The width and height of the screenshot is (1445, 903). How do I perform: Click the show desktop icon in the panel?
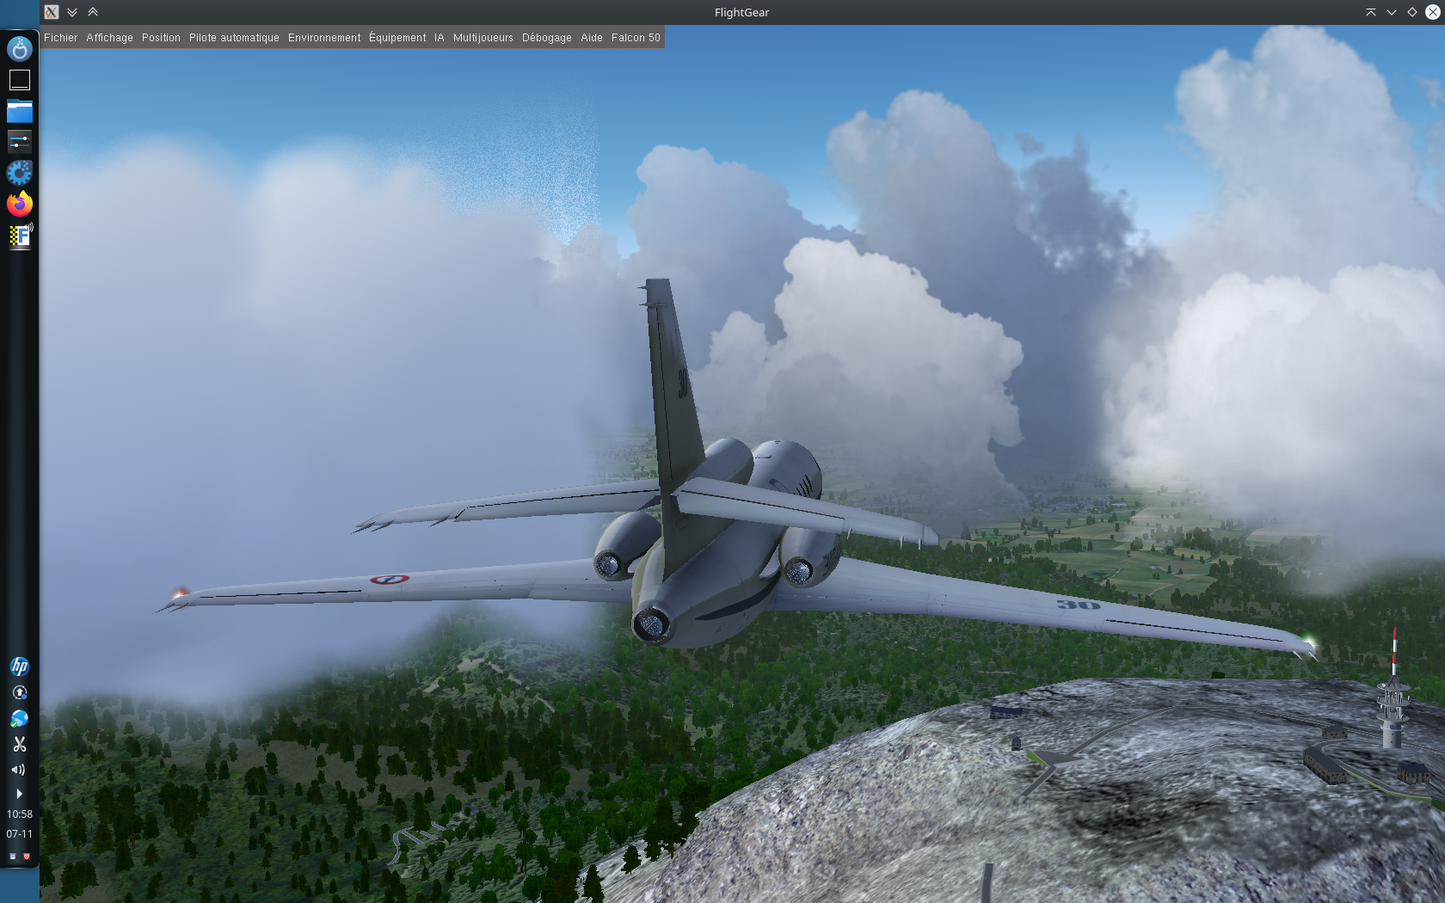tap(19, 80)
